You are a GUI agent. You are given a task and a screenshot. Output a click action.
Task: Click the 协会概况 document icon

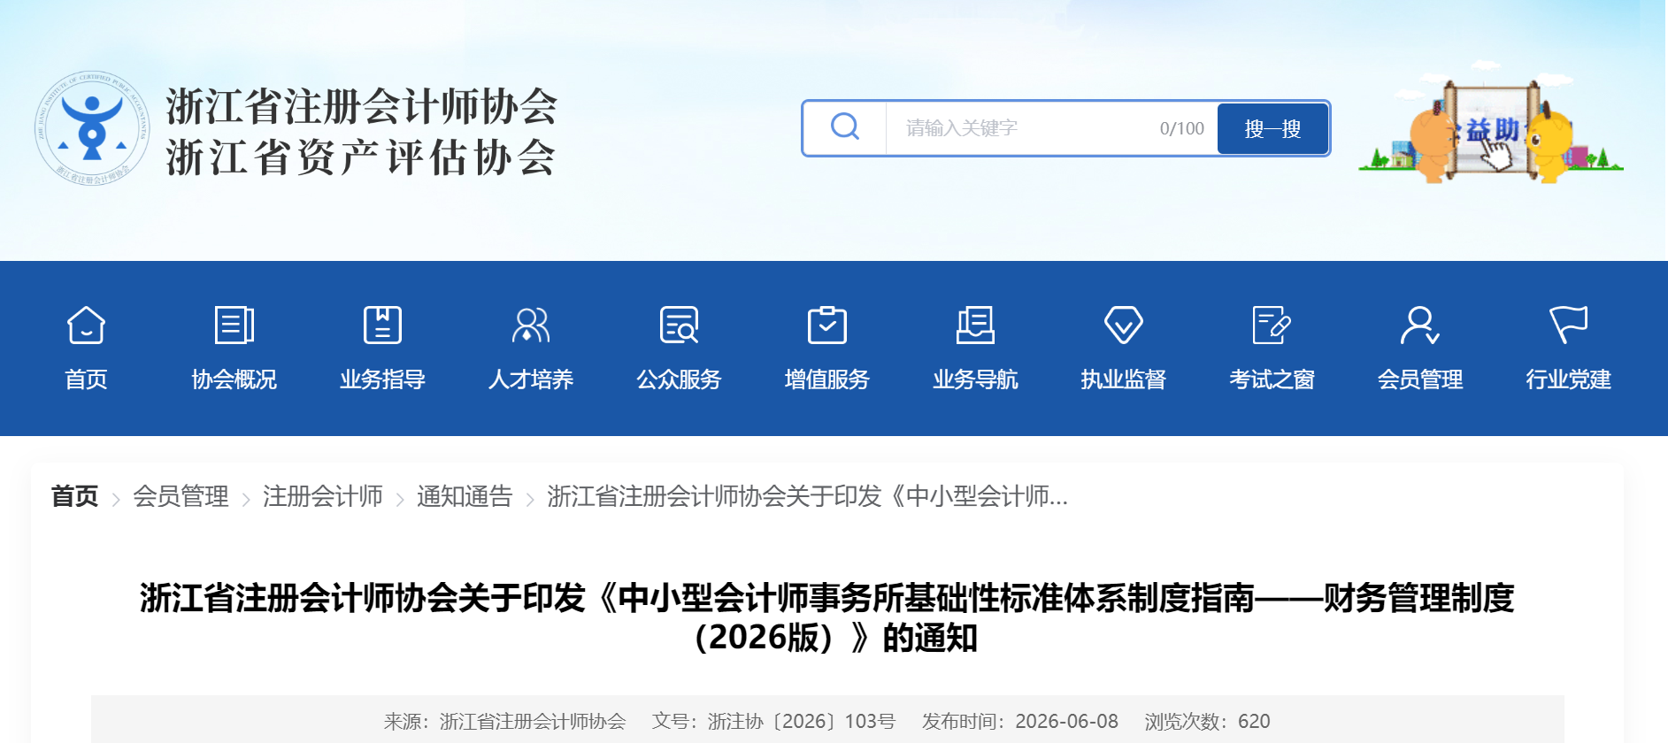pyautogui.click(x=234, y=325)
